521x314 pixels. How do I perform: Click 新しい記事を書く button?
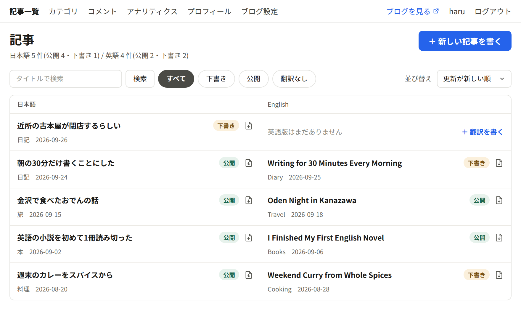point(465,41)
